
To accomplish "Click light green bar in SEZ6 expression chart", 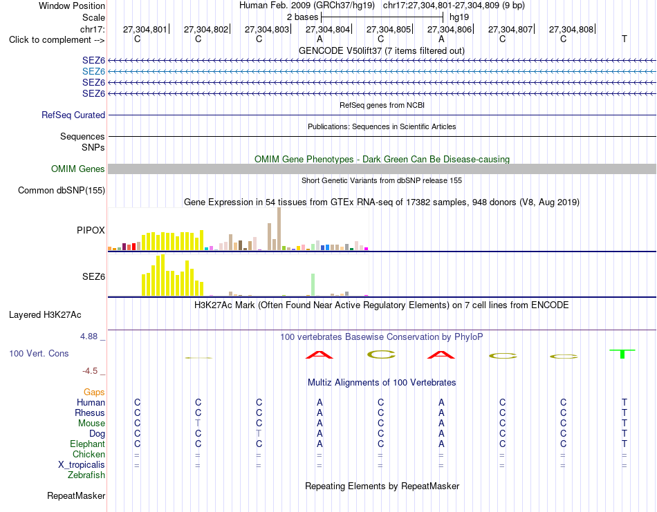I will [313, 285].
